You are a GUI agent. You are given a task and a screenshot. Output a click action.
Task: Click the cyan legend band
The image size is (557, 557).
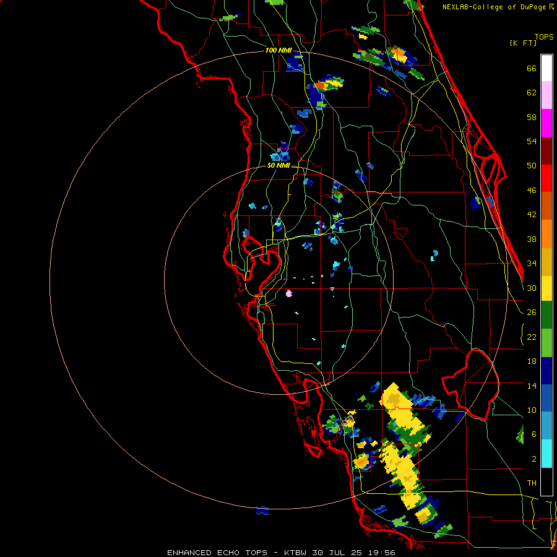pos(546,454)
